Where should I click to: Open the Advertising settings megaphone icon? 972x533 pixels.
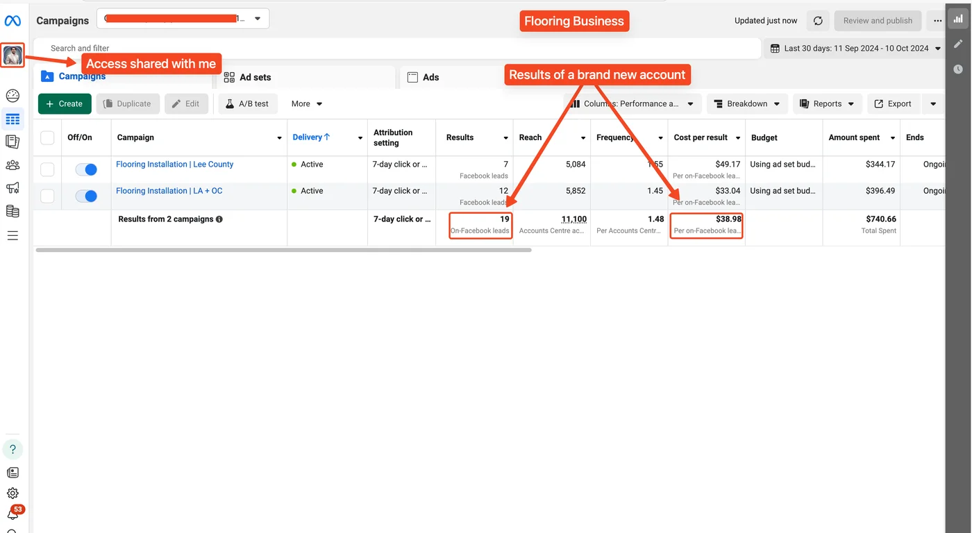click(x=12, y=188)
